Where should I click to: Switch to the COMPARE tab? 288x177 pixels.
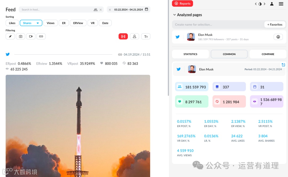tap(268, 54)
